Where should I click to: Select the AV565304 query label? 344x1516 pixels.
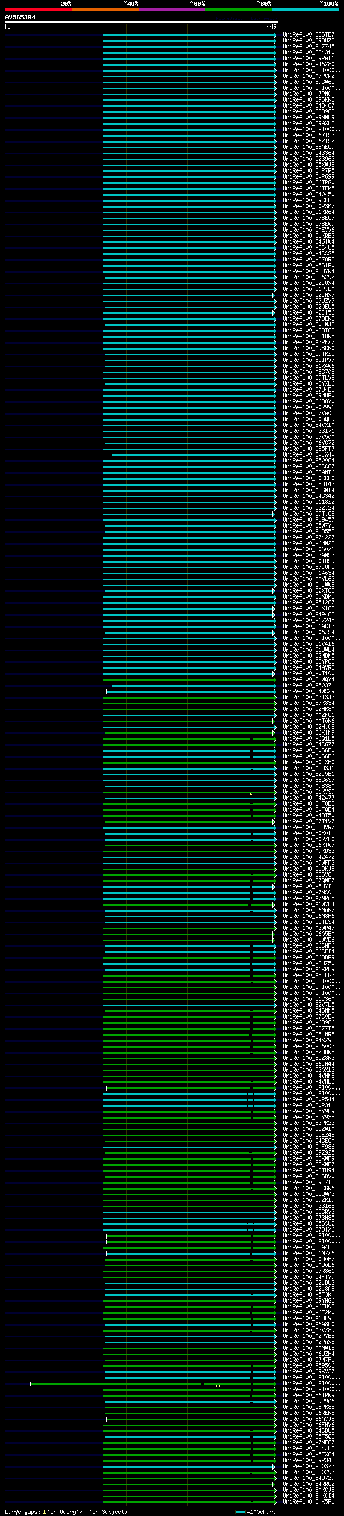coord(20,18)
